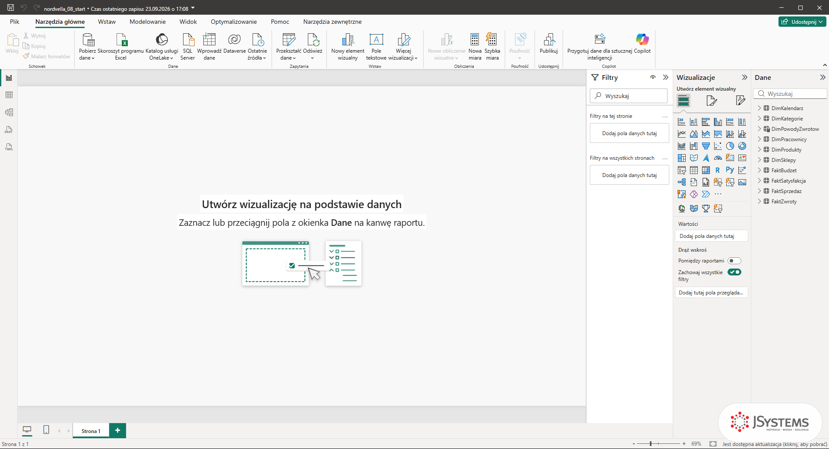Expand the DimKalendarz table

pyautogui.click(x=759, y=108)
